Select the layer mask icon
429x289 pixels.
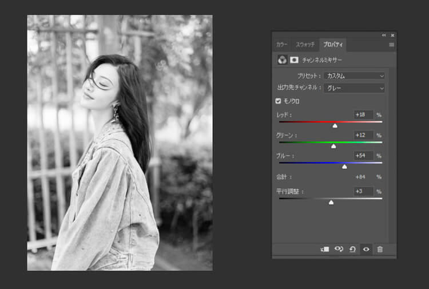[x=294, y=60]
